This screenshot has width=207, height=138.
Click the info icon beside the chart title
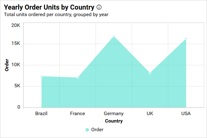[x=99, y=7]
